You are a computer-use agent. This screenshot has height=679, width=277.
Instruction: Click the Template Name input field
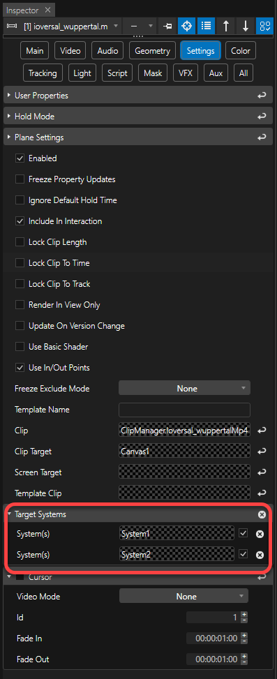point(184,410)
